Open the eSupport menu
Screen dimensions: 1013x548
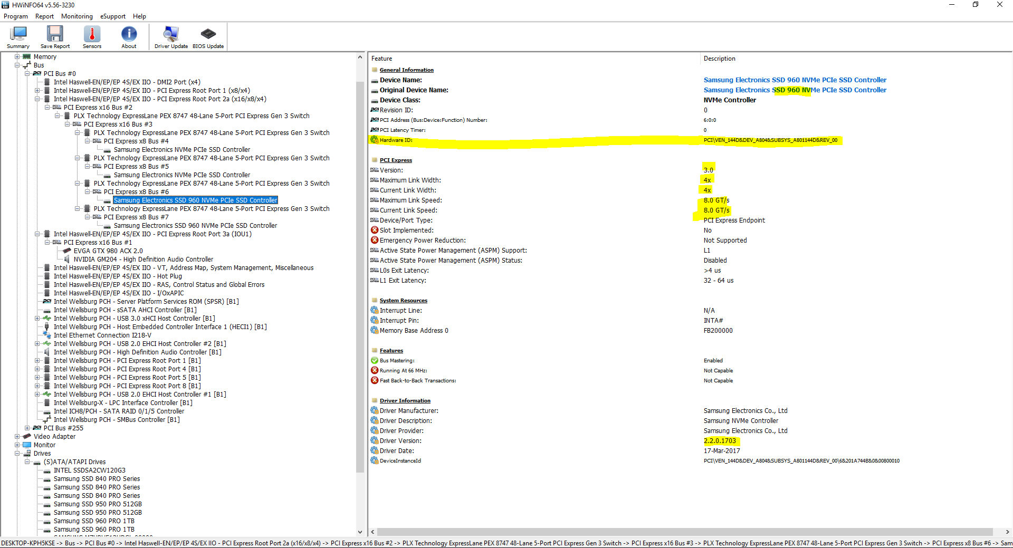tap(113, 16)
